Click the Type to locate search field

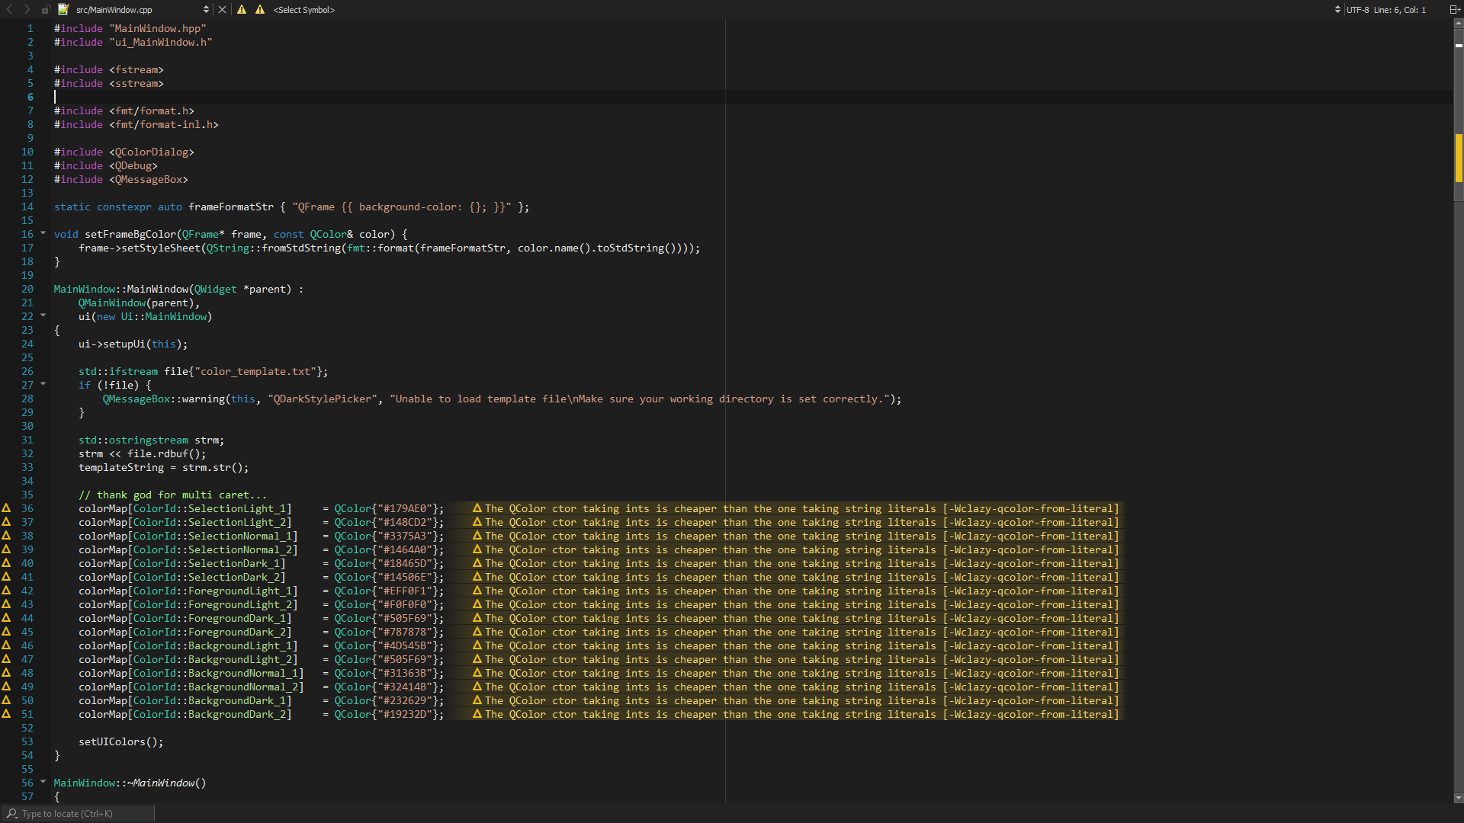[x=76, y=814]
